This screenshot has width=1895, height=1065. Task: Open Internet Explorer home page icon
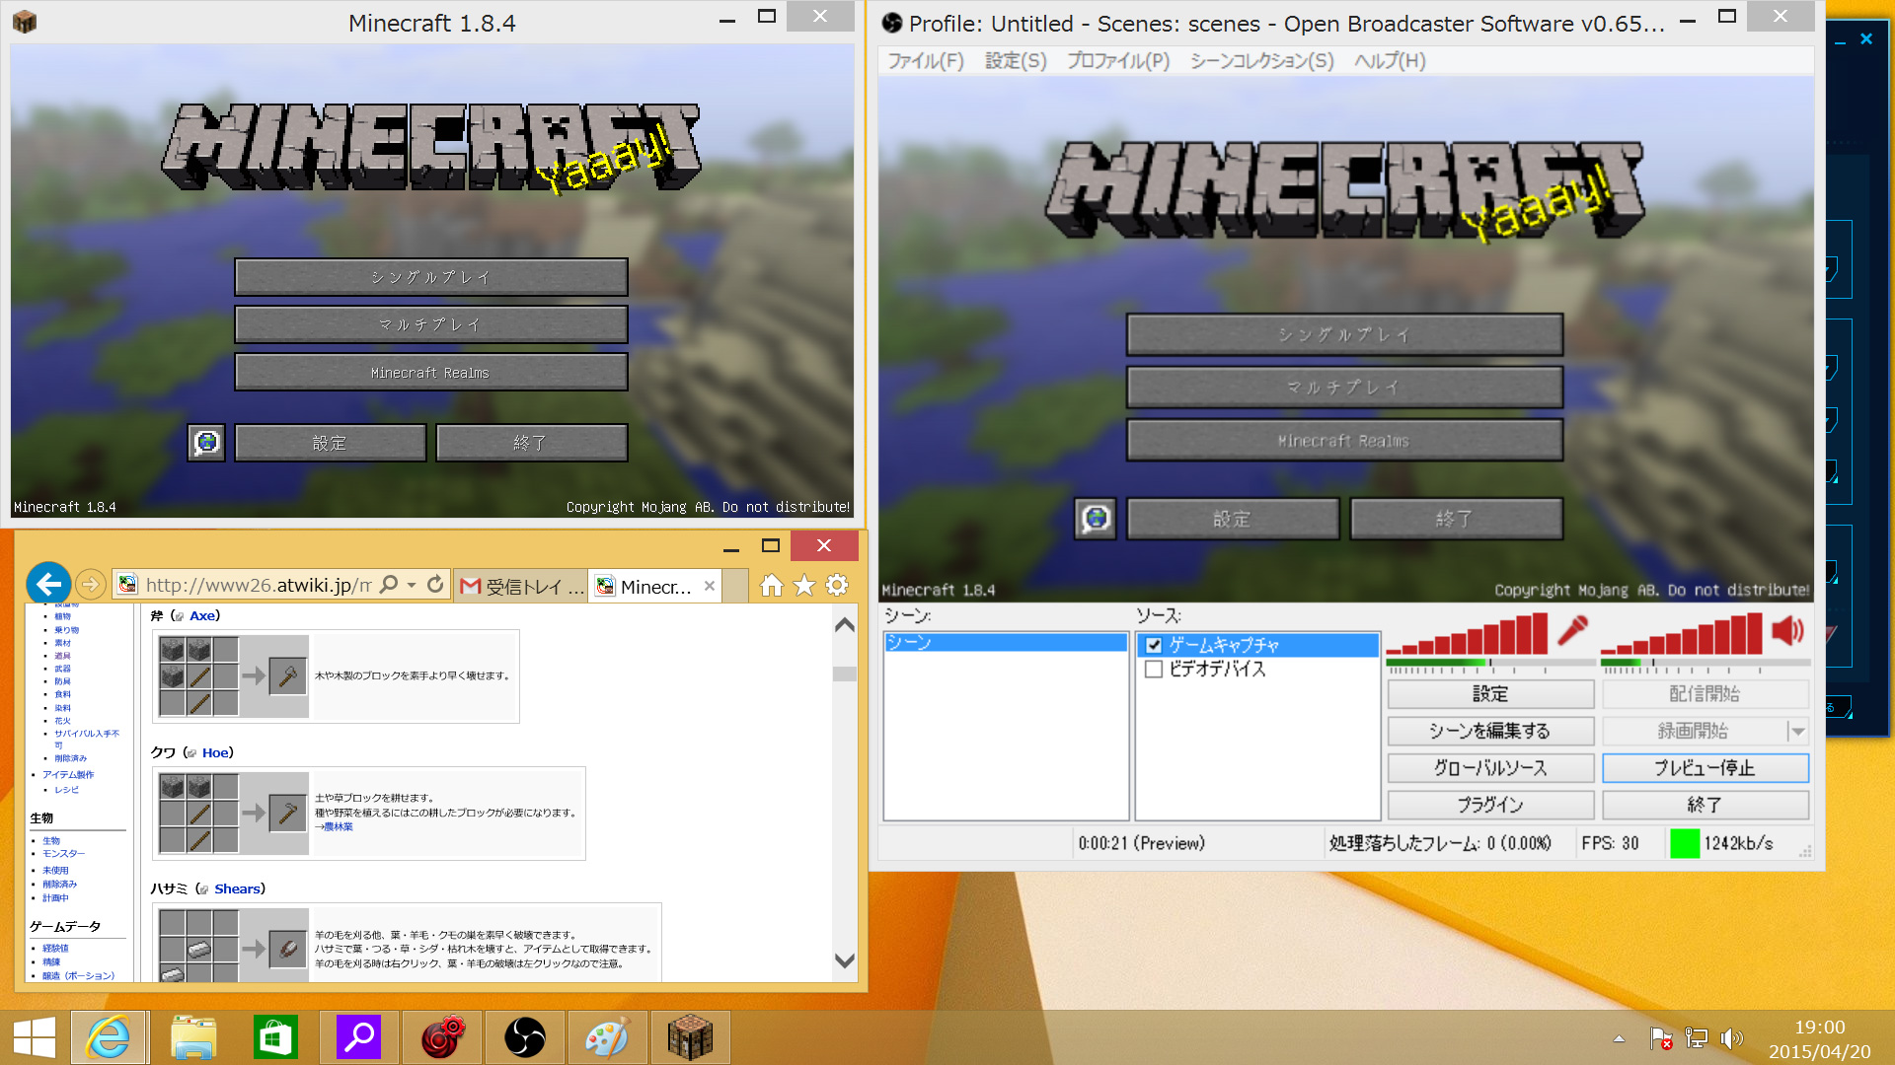click(771, 586)
